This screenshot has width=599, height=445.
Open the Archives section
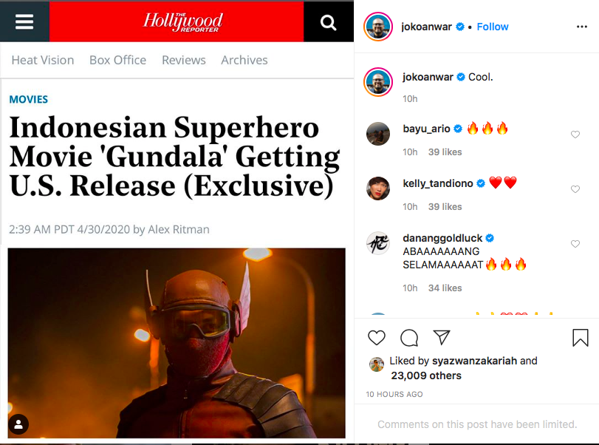pyautogui.click(x=244, y=60)
